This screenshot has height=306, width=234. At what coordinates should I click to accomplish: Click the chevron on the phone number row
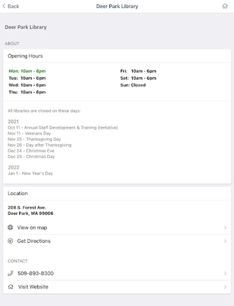point(225,273)
